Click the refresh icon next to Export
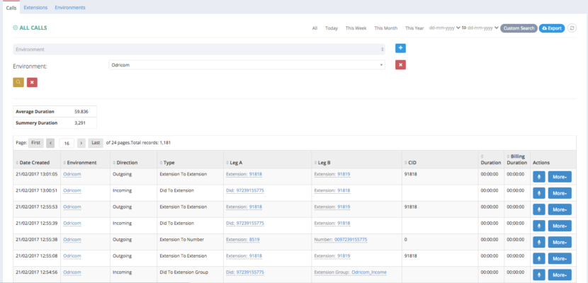 click(x=572, y=28)
